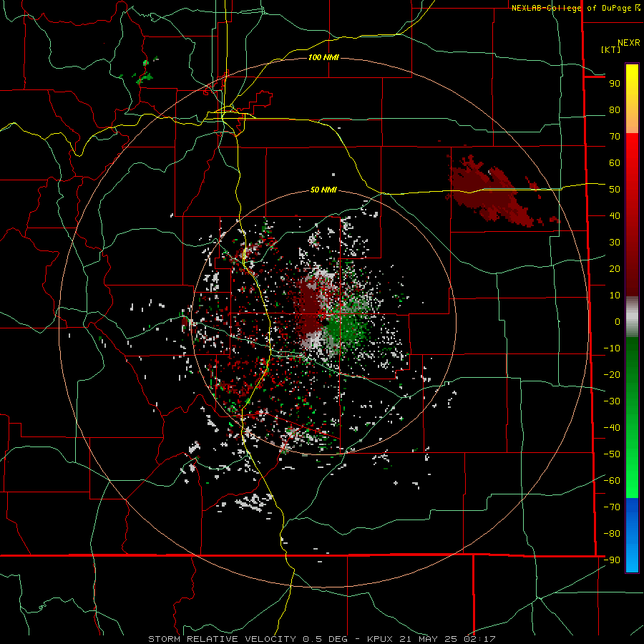The height and width of the screenshot is (644, 644).
Task: Click the green inbound velocity area near the radar
Action: (345, 326)
